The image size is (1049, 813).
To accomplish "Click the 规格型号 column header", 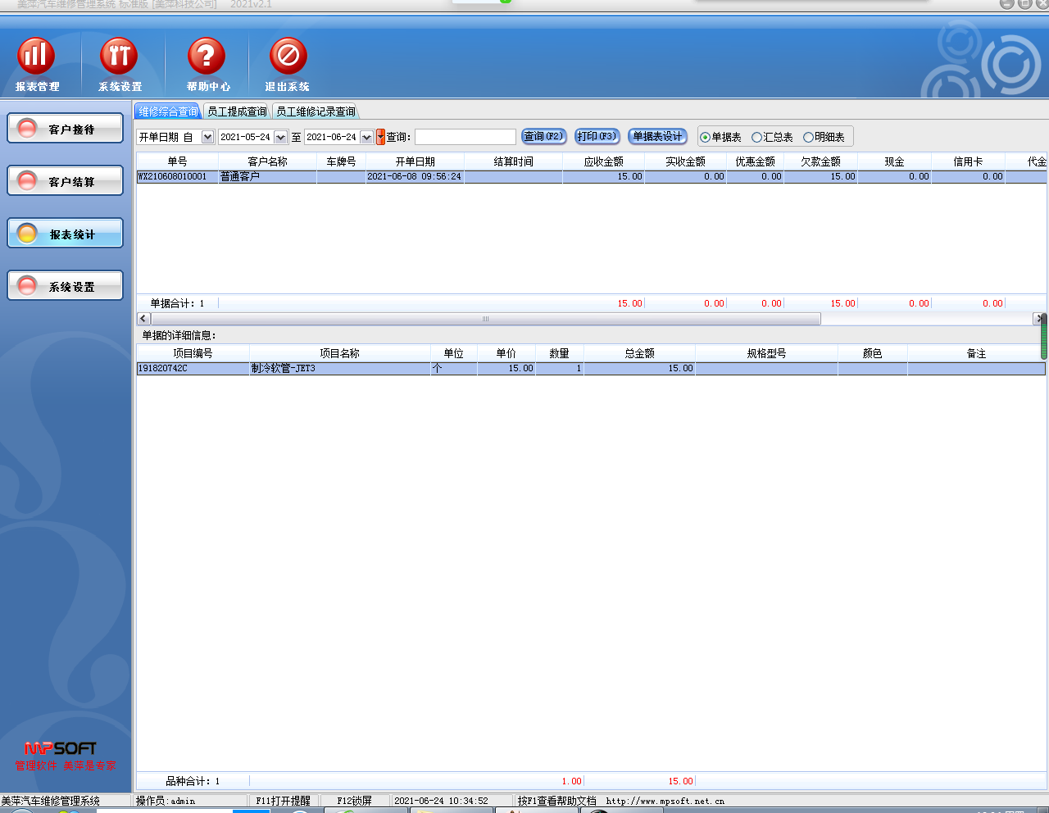I will 766,353.
